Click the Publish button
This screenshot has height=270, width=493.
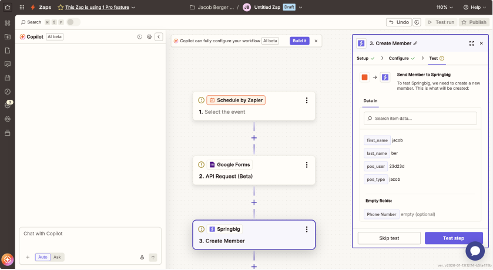tap(474, 22)
